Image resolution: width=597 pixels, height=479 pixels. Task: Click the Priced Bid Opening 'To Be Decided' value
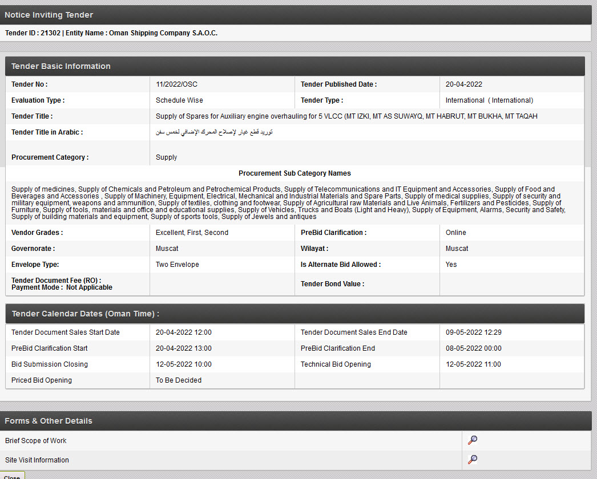179,380
